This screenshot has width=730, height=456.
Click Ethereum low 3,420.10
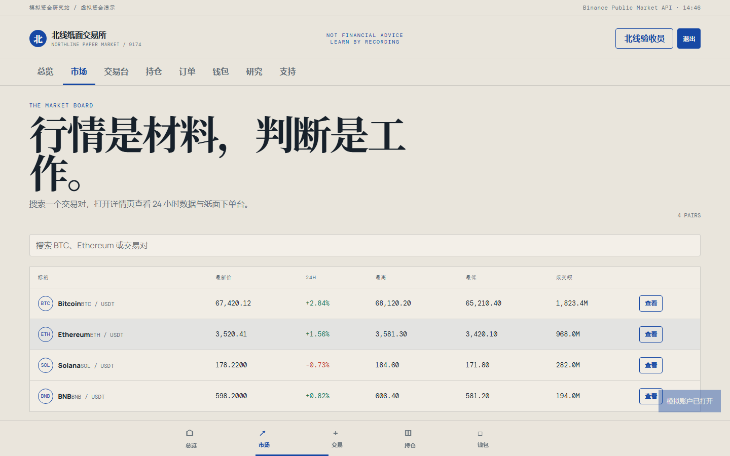coord(482,334)
